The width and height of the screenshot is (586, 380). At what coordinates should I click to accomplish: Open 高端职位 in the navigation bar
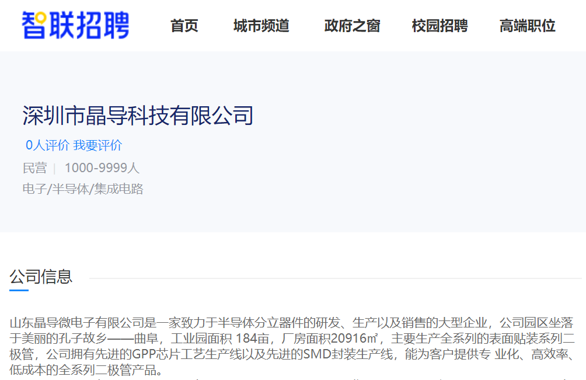(x=527, y=26)
